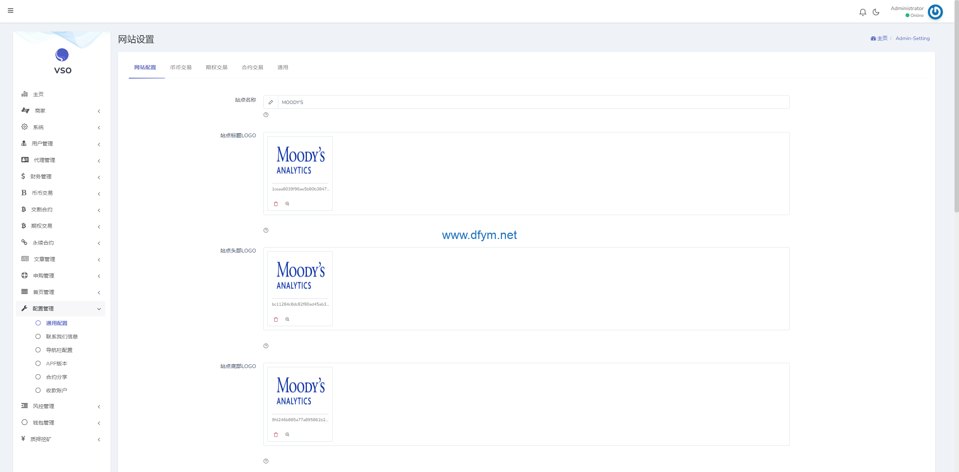The image size is (959, 472).
Task: Expand the 文章管理 menu chevron
Action: (x=99, y=260)
